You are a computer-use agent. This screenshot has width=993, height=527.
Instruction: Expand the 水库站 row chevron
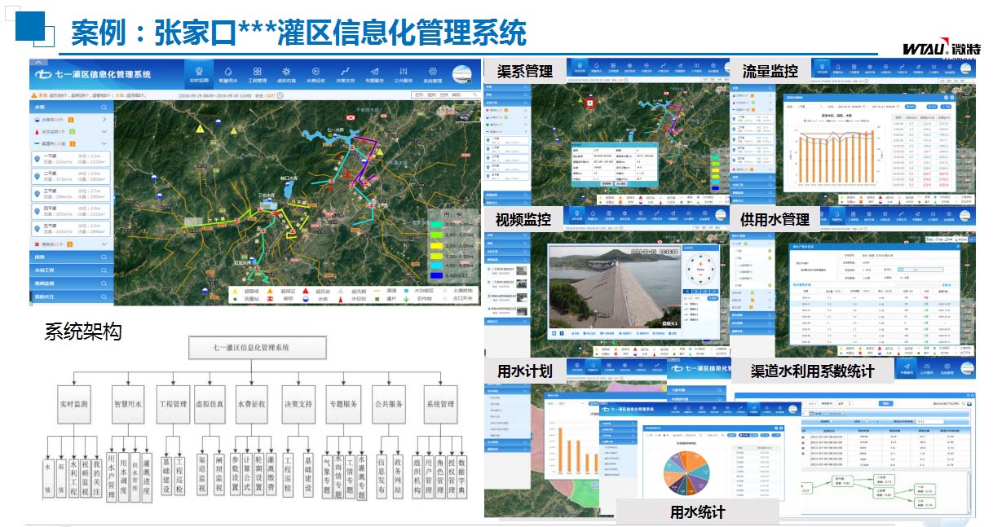click(104, 120)
